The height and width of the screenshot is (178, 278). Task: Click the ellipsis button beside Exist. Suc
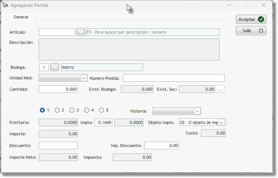[220, 89]
